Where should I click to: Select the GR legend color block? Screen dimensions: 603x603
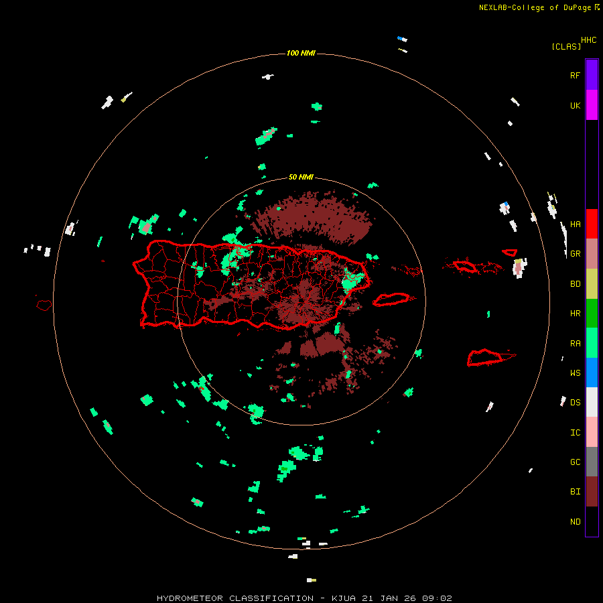pyautogui.click(x=592, y=254)
